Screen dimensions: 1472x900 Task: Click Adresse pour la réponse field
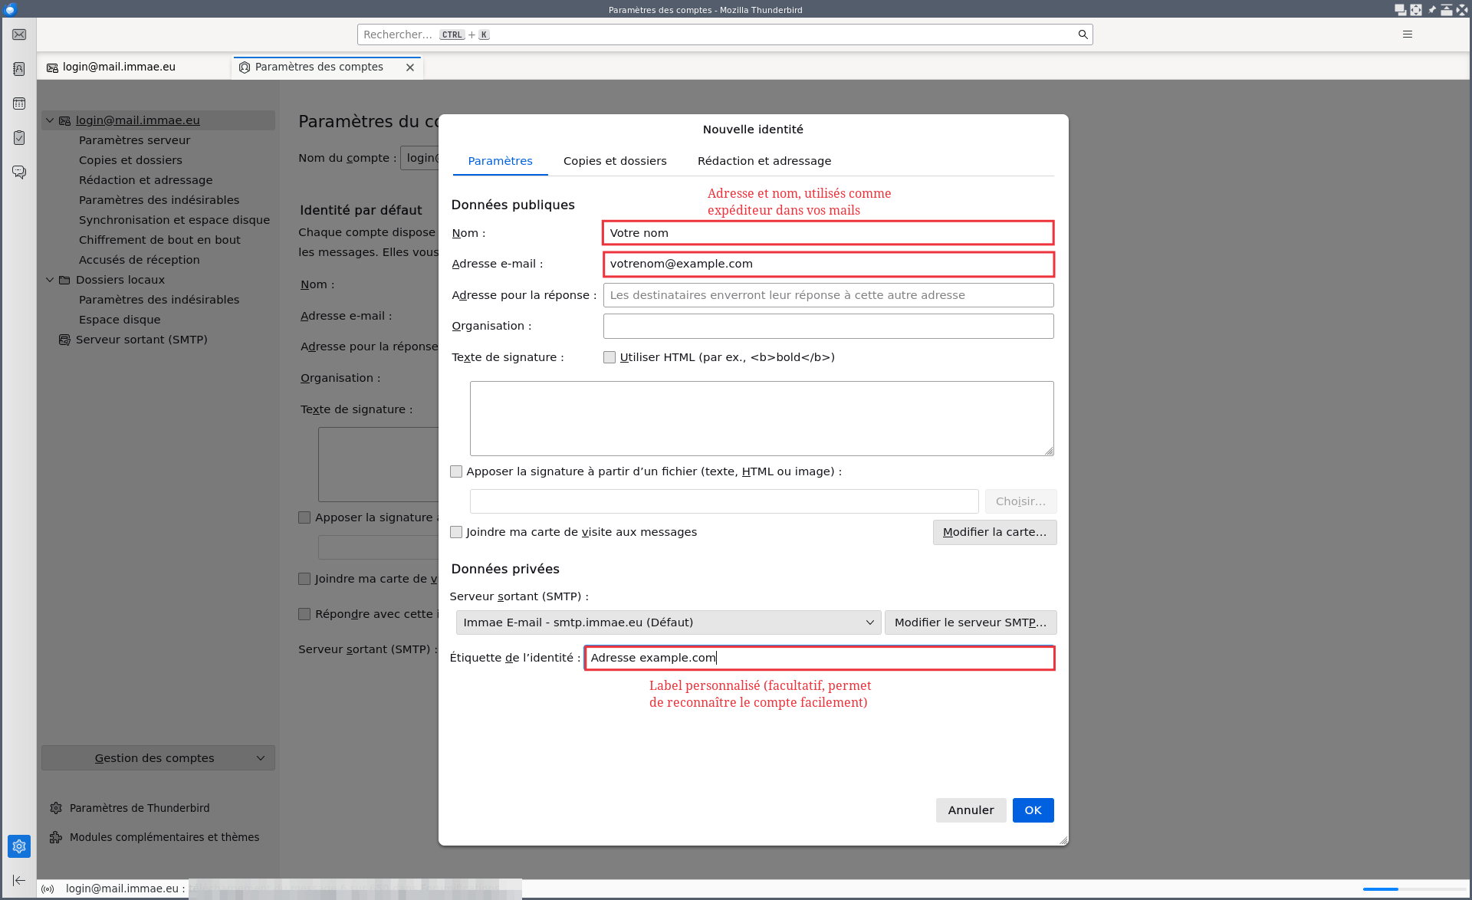click(828, 295)
